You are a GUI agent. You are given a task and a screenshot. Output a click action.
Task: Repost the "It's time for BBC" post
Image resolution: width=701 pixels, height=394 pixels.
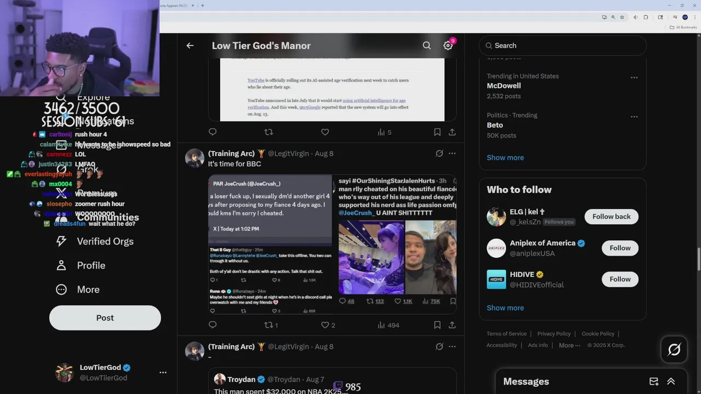click(271, 325)
